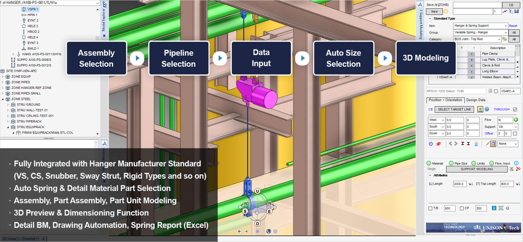Viewport: 523px width, 242px height.
Task: Click the U handle on navigation compass
Action: click(x=258, y=191)
